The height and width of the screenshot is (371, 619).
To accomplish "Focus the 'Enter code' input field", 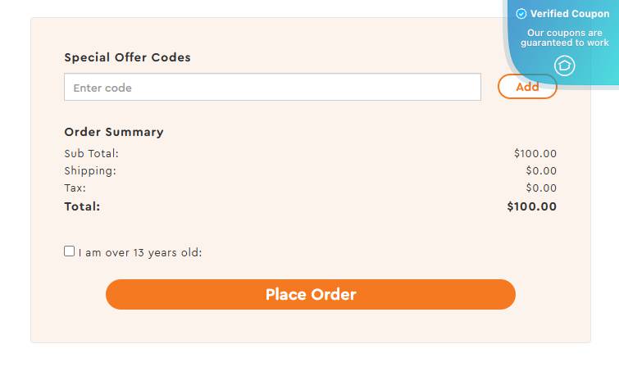I will [272, 87].
